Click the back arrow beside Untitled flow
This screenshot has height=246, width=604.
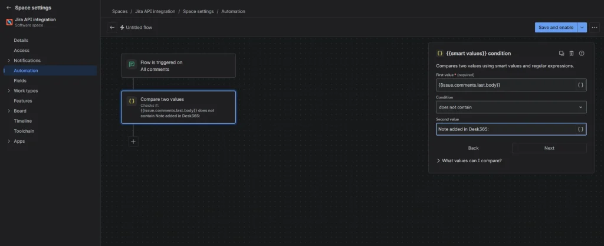111,27
